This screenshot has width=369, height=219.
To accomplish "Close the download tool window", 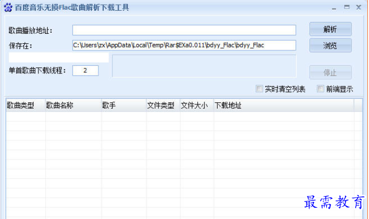I will click(x=359, y=7).
